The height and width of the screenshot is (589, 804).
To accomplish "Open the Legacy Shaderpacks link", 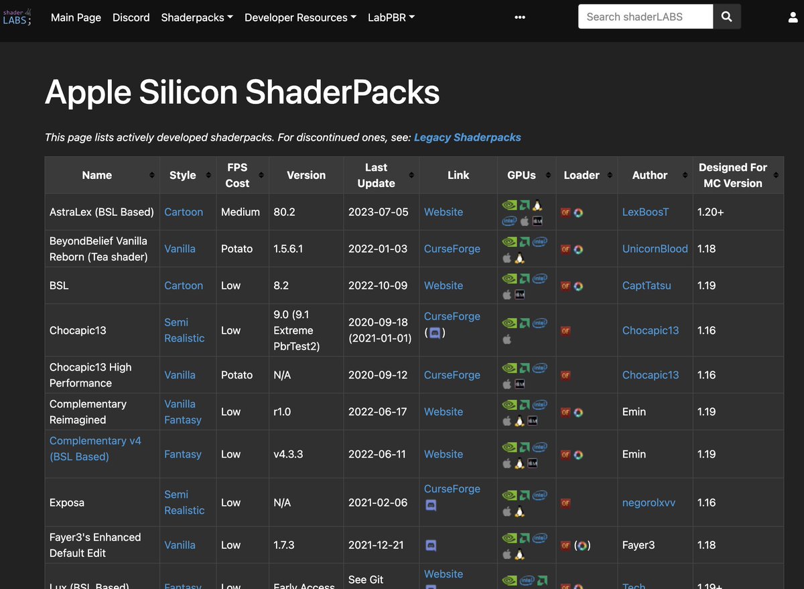I will [468, 137].
